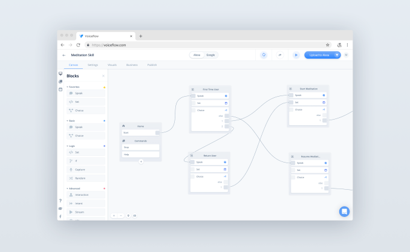This screenshot has width=410, height=252.
Task: Select the Capture block
Action: tap(86, 170)
